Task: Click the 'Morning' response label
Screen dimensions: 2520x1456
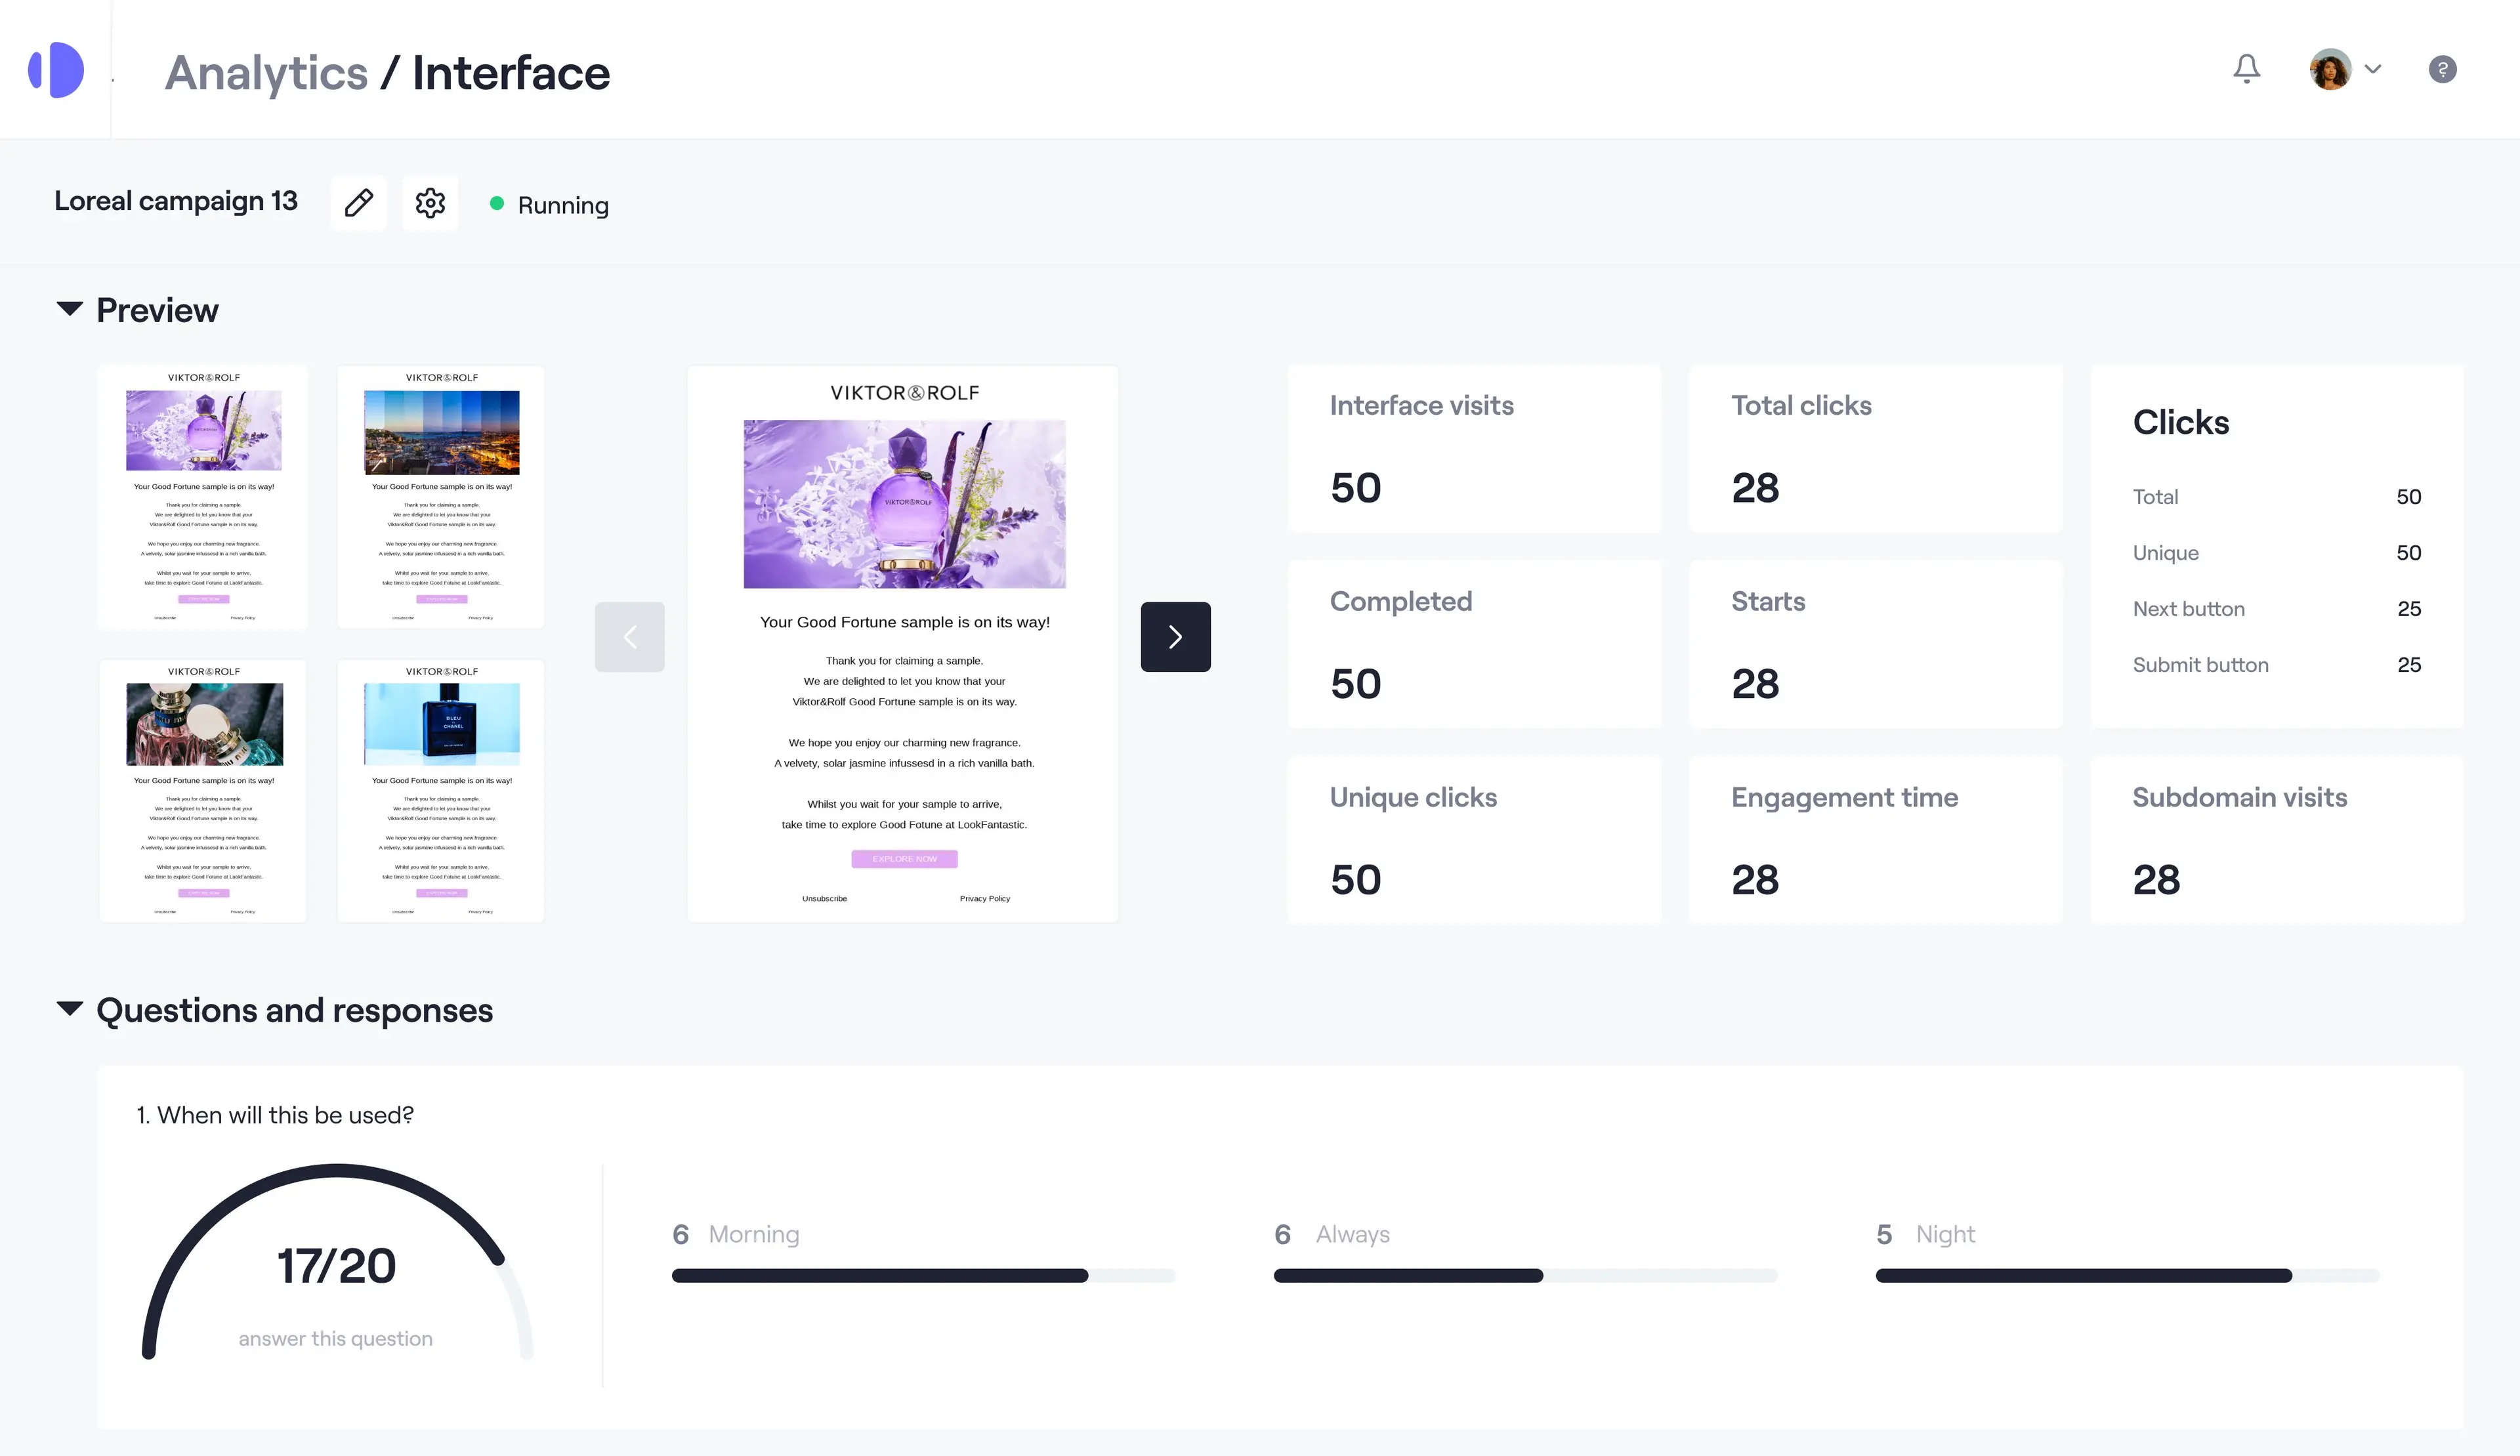Action: pyautogui.click(x=754, y=1234)
